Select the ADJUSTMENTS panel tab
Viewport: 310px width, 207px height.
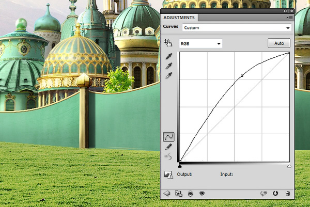click(x=179, y=18)
